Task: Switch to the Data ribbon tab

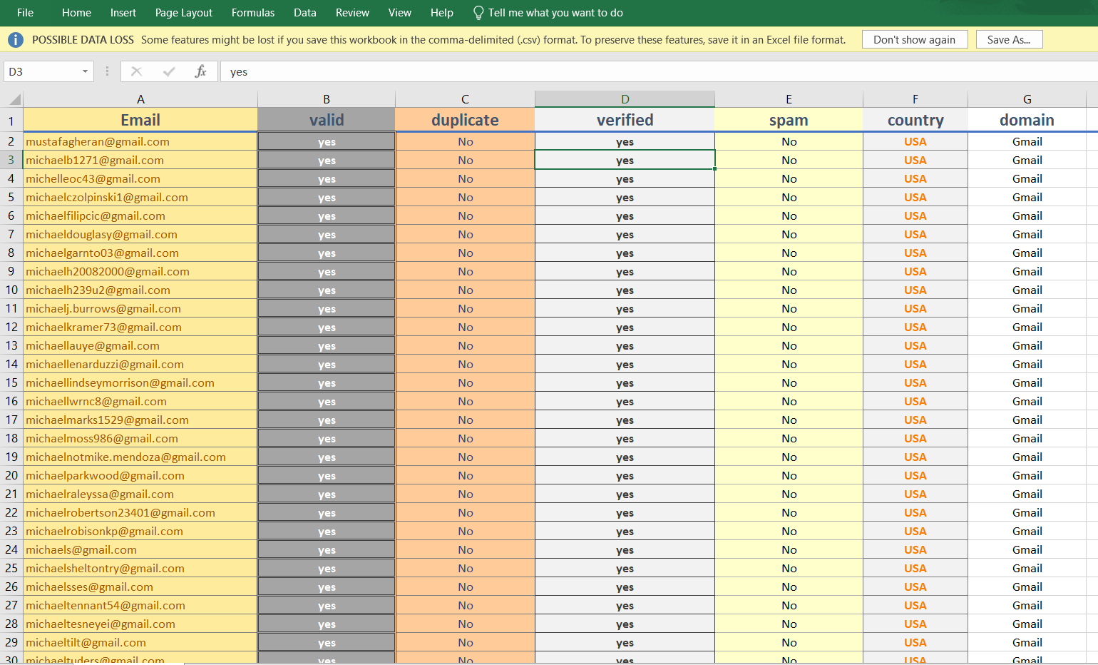Action: pyautogui.click(x=304, y=13)
